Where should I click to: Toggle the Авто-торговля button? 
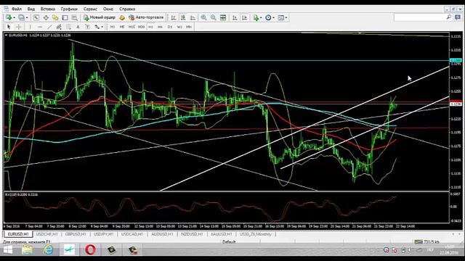[x=146, y=17]
